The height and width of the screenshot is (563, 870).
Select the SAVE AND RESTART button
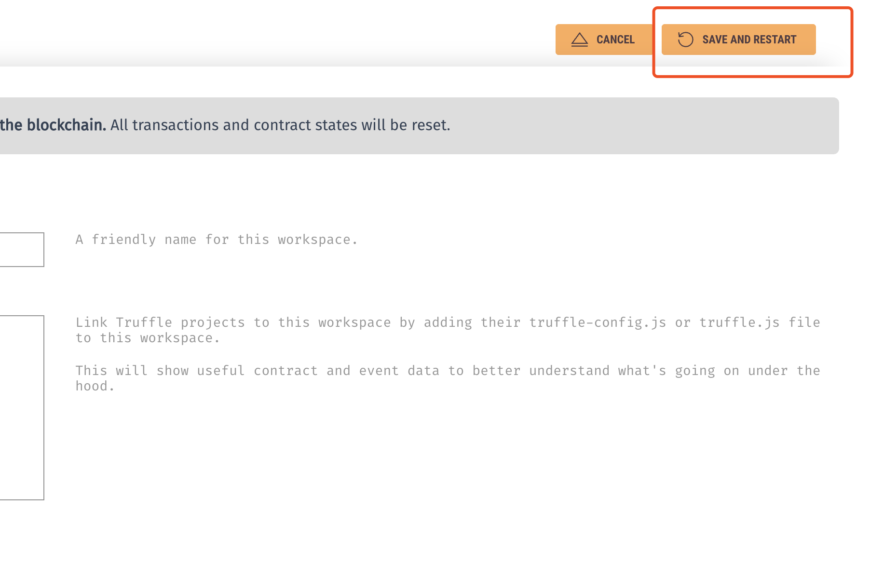[x=738, y=40]
